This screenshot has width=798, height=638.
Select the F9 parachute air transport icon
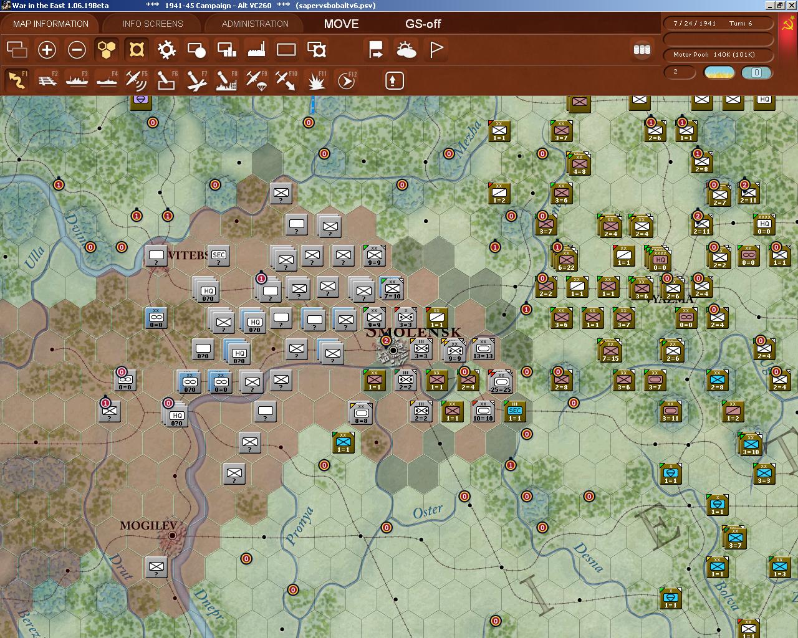tap(256, 80)
